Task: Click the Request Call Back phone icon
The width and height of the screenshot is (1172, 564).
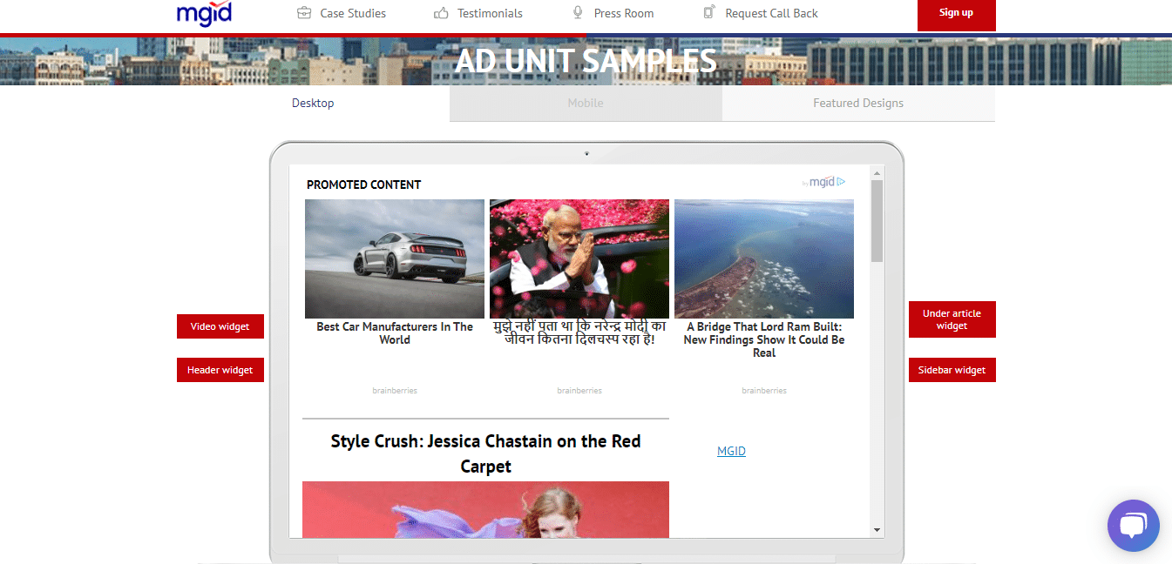Action: 709,12
